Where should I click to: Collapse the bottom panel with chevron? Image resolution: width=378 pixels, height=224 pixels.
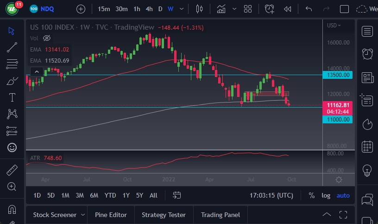327,215
